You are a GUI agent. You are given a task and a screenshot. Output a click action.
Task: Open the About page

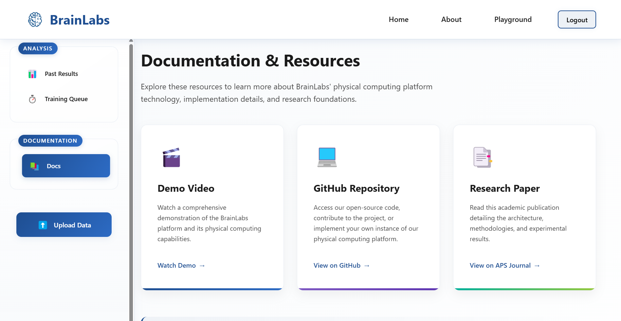(451, 19)
